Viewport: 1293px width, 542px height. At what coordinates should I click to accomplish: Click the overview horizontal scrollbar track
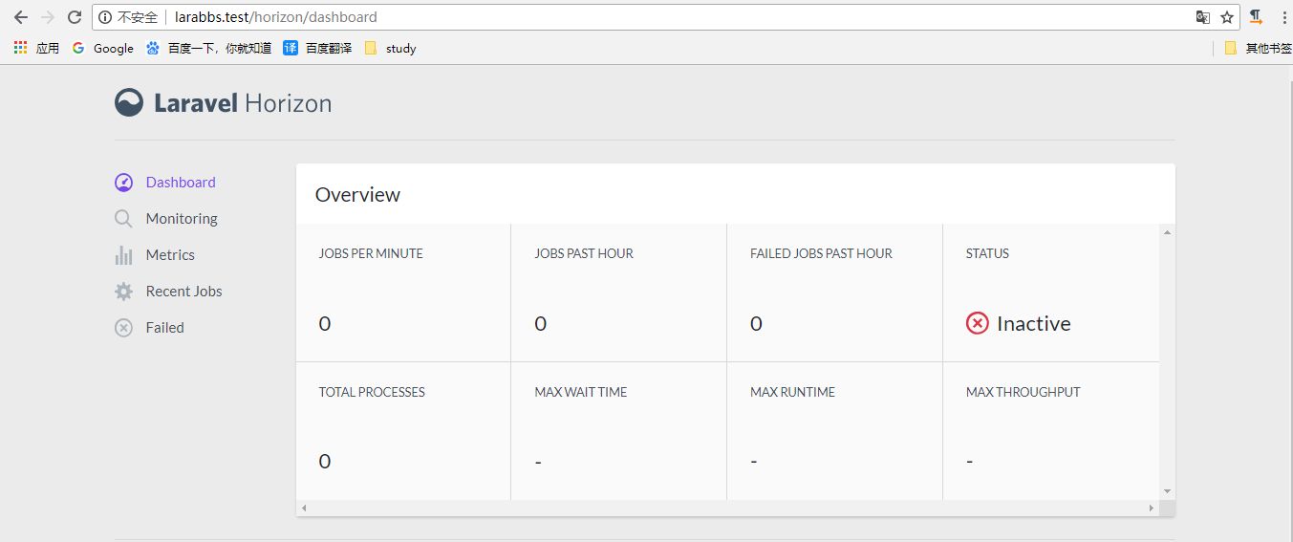(728, 508)
